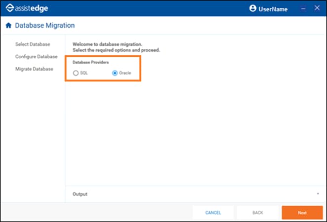Image resolution: width=327 pixels, height=222 pixels.
Task: Open the UserName profile icon
Action: tap(252, 8)
